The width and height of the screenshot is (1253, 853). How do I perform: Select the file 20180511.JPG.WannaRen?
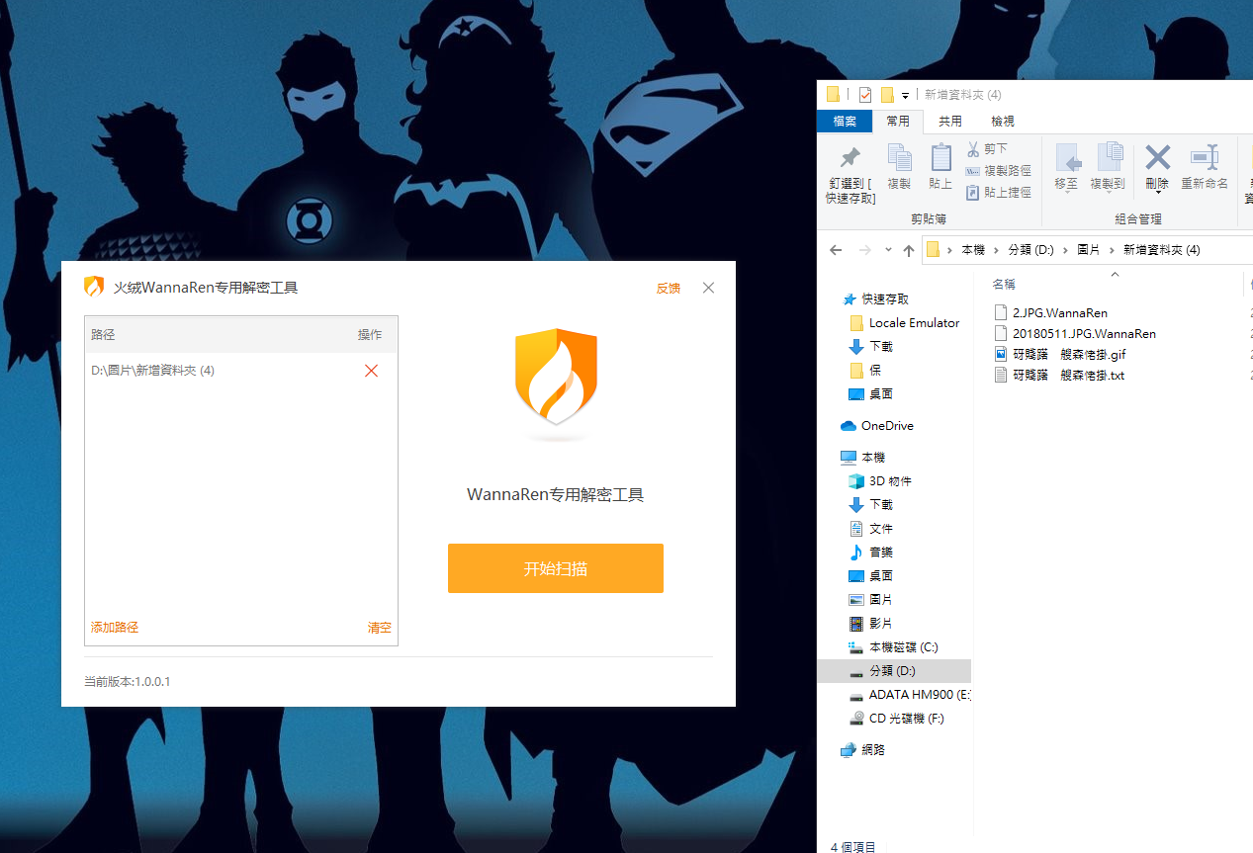pos(1084,334)
